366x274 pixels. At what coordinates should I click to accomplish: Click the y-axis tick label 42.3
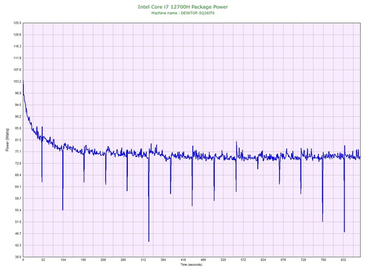19,245
